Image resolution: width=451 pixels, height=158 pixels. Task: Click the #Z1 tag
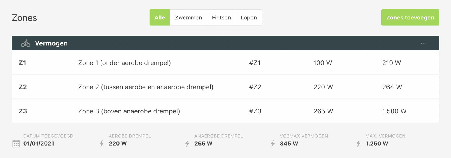255,63
